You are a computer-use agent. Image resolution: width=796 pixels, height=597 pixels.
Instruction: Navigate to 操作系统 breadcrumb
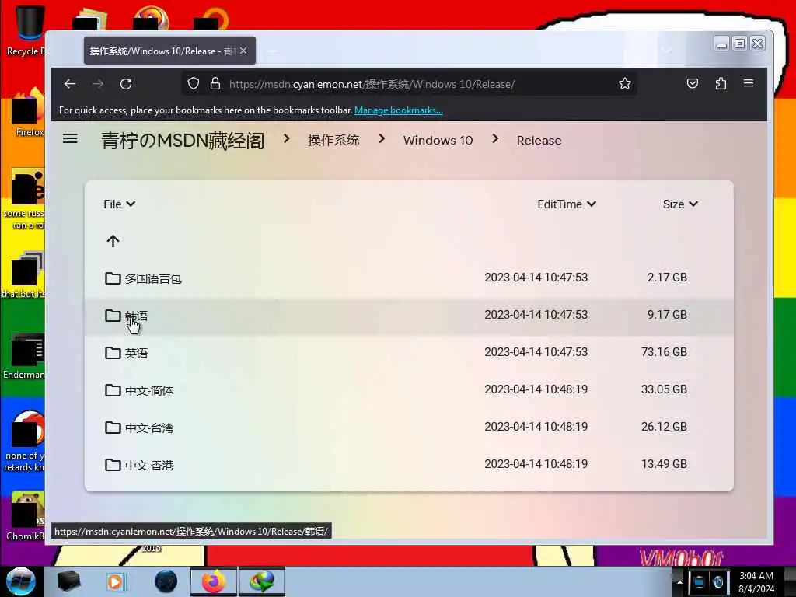pos(333,141)
